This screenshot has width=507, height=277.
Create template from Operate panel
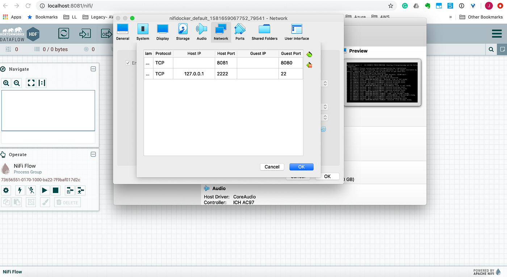tap(70, 190)
